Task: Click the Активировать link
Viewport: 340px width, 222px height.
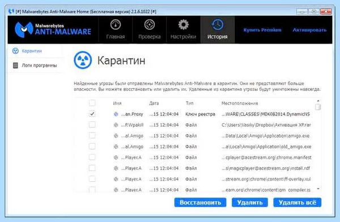Action: click(x=309, y=30)
